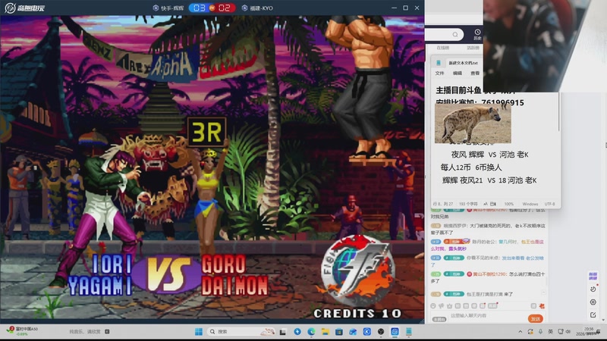The image size is (607, 341).
Task: Open the 编辑 menu in Notepad
Action: tap(458, 73)
